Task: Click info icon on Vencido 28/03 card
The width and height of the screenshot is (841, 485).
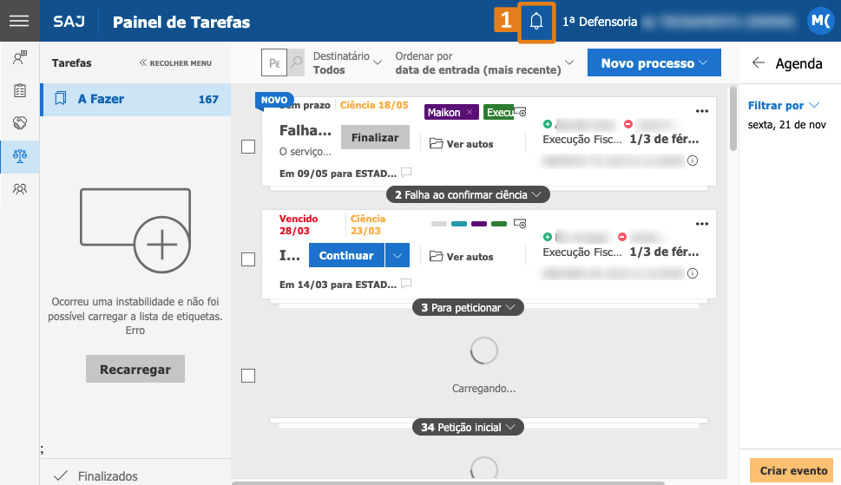Action: (693, 273)
